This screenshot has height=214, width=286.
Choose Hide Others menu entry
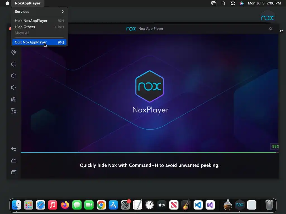pos(39,27)
